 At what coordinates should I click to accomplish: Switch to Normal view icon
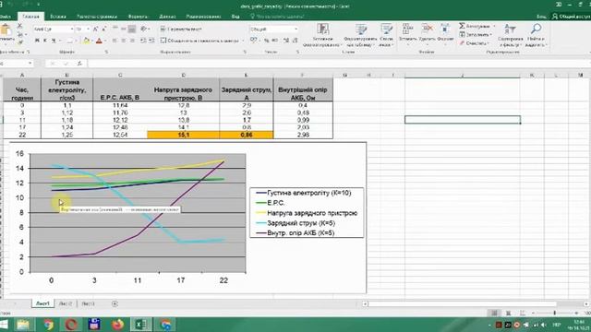click(494, 313)
